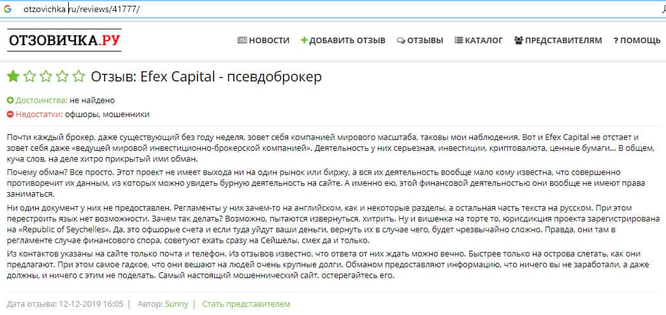Click the green plus icon before ДОБАВИТЬ ОТЗЫВ
666x315 pixels.
[304, 40]
